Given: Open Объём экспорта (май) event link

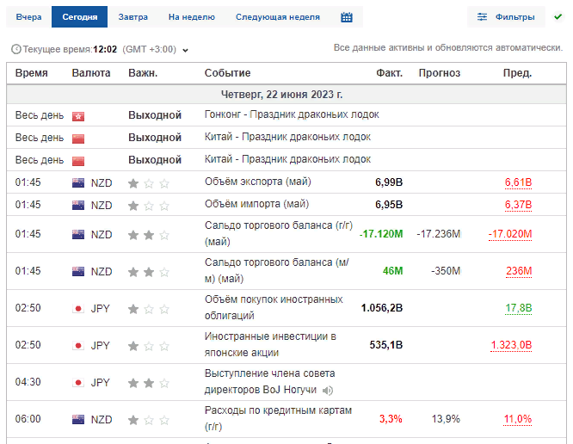Looking at the screenshot, I should click(x=257, y=182).
